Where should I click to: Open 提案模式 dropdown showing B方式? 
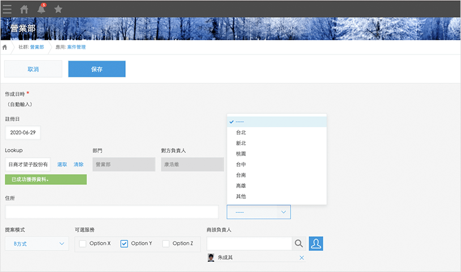point(37,244)
